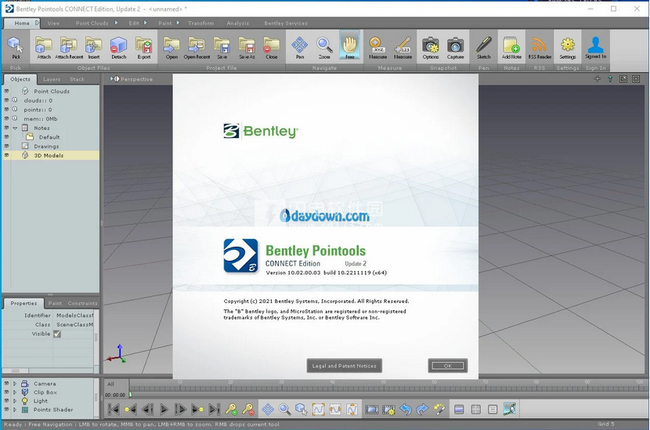
Task: Select the Free navigation hand tool
Action: click(350, 45)
